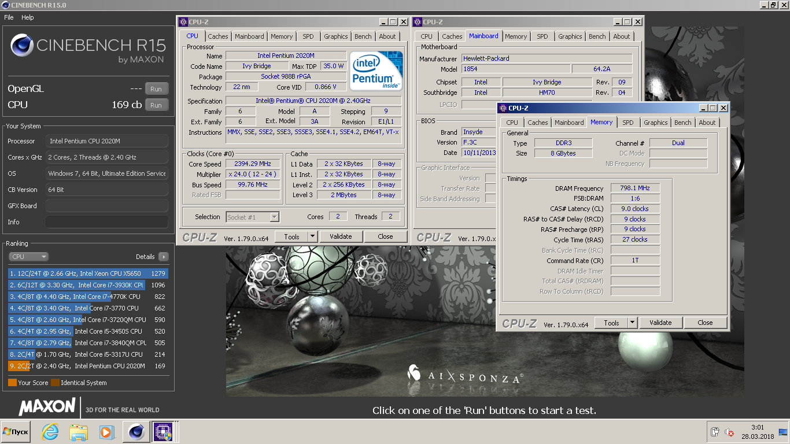Switch to Cinebench taskbar icon
The height and width of the screenshot is (444, 790).
point(136,431)
